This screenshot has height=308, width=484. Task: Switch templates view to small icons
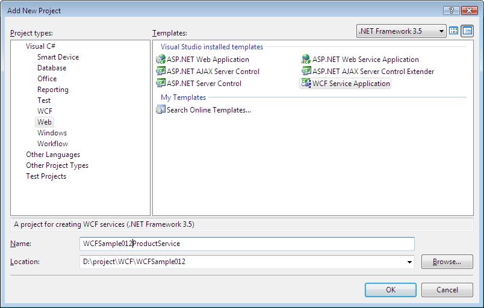467,31
